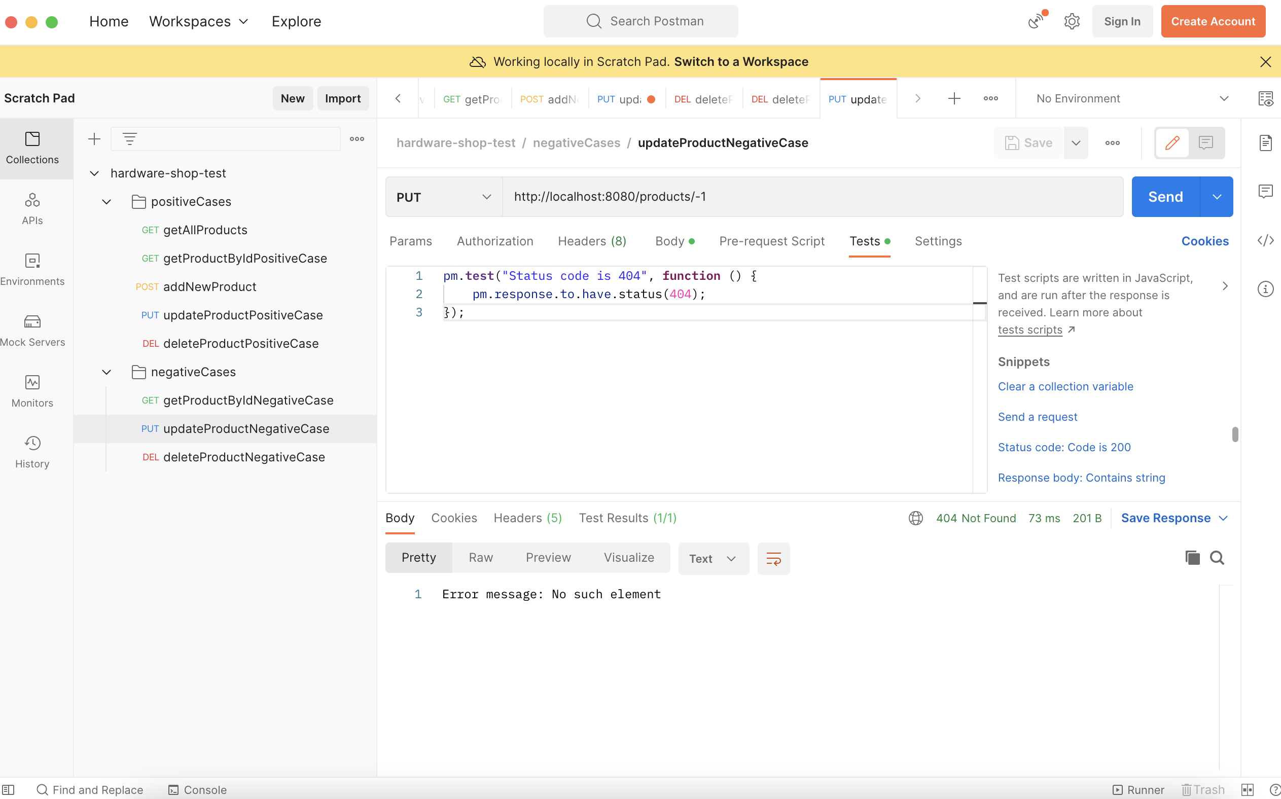Click the plus icon to create collection
This screenshot has width=1281, height=799.
coord(94,139)
